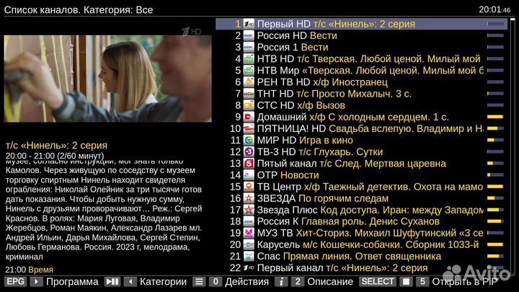Open channel in PiP via Открыть в PiP
Viewport: 519px width, 292px height.
tap(465, 282)
